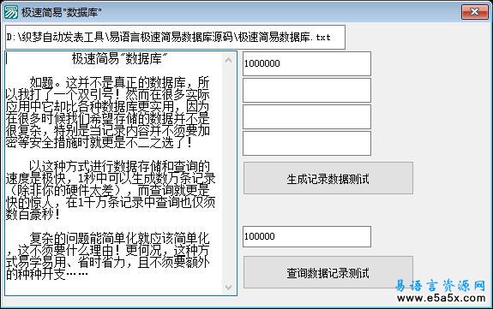
Task: Close the 极速简易"数据库" window
Action: tap(475, 12)
